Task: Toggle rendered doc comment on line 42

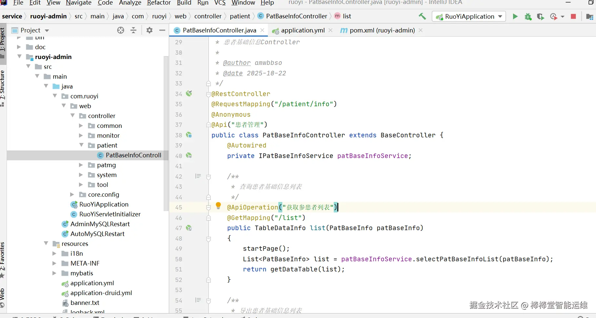Action: click(198, 176)
